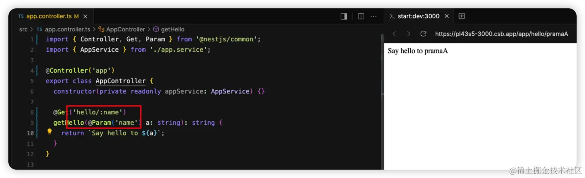Image resolution: width=585 pixels, height=178 pixels.
Task: Open the getHello breadcrumb segment
Action: 169,30
